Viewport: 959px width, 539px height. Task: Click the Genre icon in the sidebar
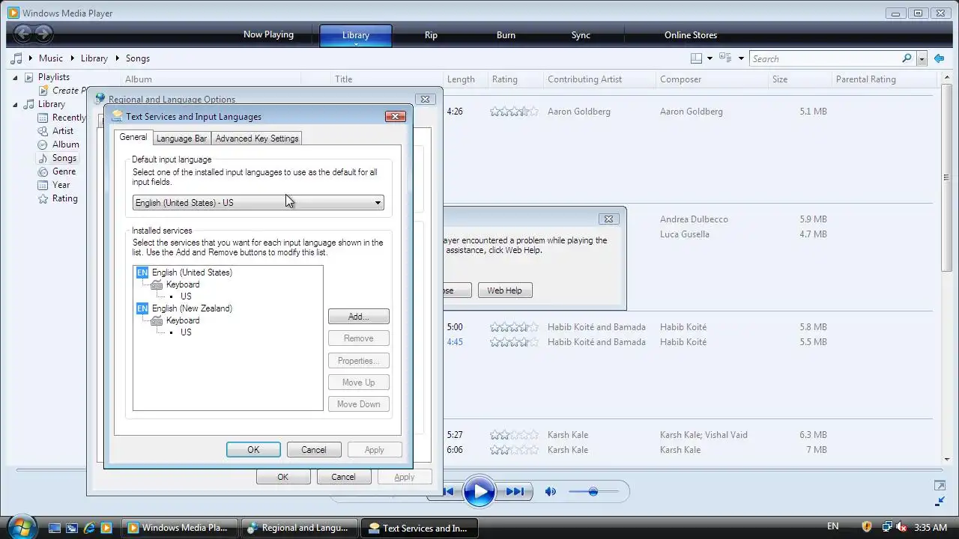pos(43,171)
